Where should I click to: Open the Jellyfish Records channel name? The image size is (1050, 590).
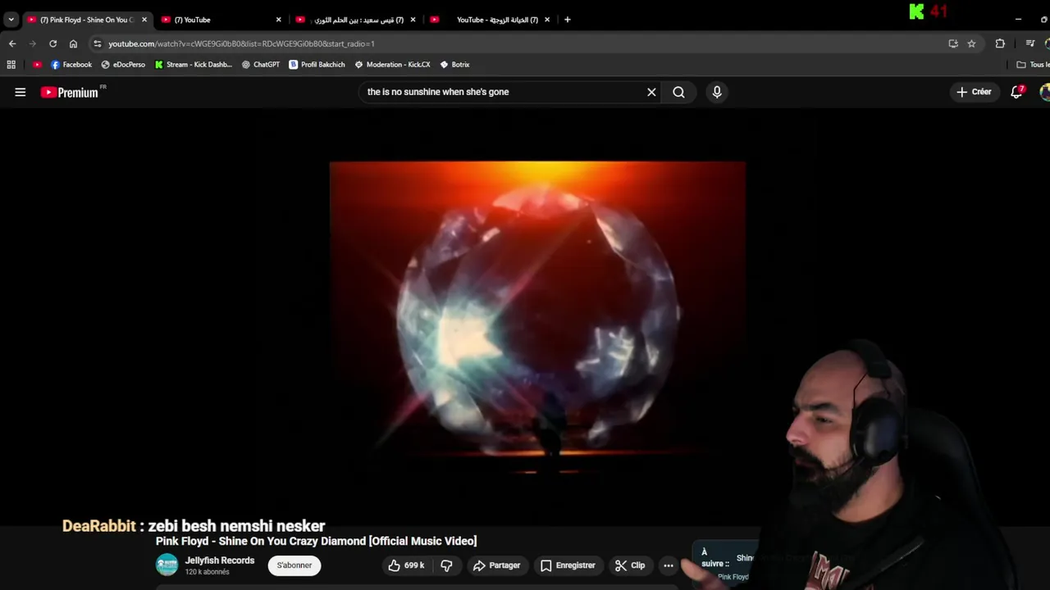[x=220, y=560]
